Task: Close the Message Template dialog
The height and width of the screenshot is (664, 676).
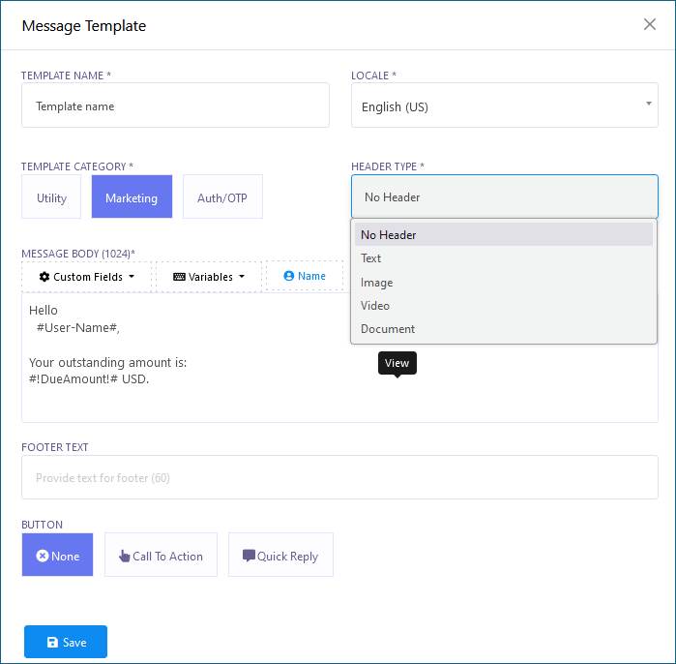Action: pyautogui.click(x=650, y=24)
